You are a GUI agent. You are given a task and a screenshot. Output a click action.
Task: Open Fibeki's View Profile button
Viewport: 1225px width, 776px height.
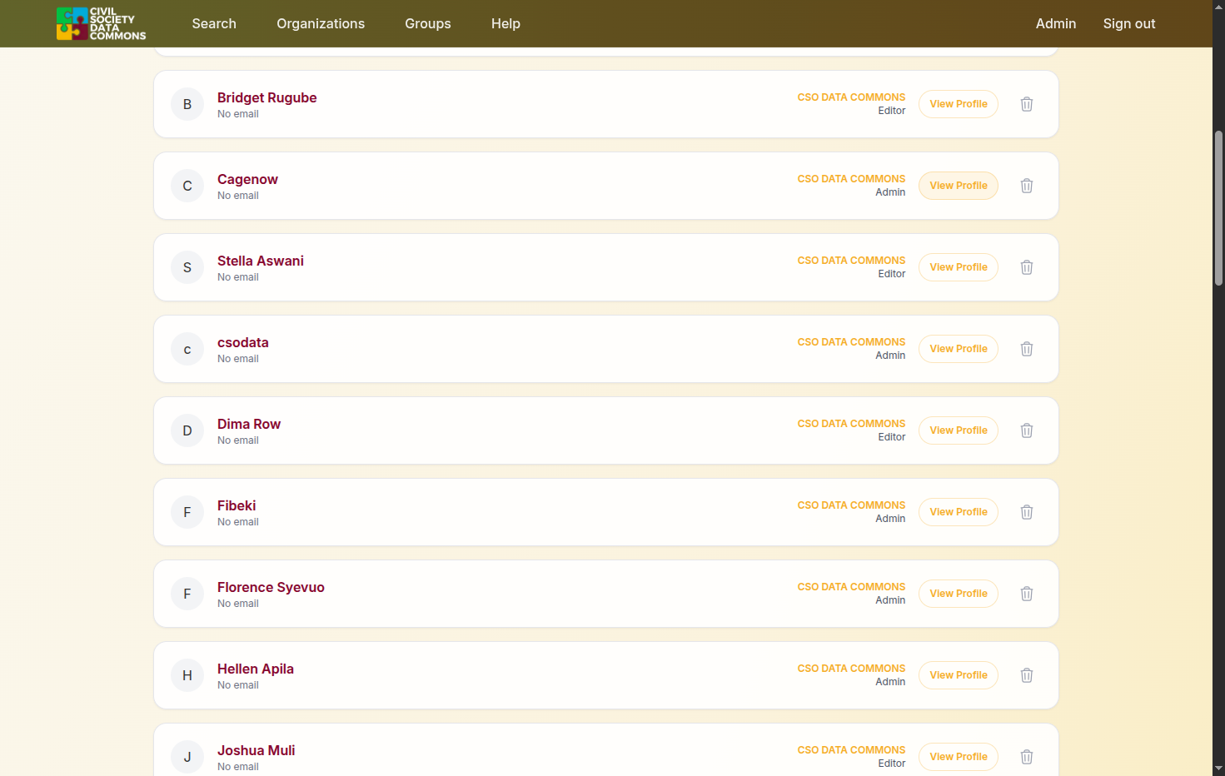click(x=959, y=512)
